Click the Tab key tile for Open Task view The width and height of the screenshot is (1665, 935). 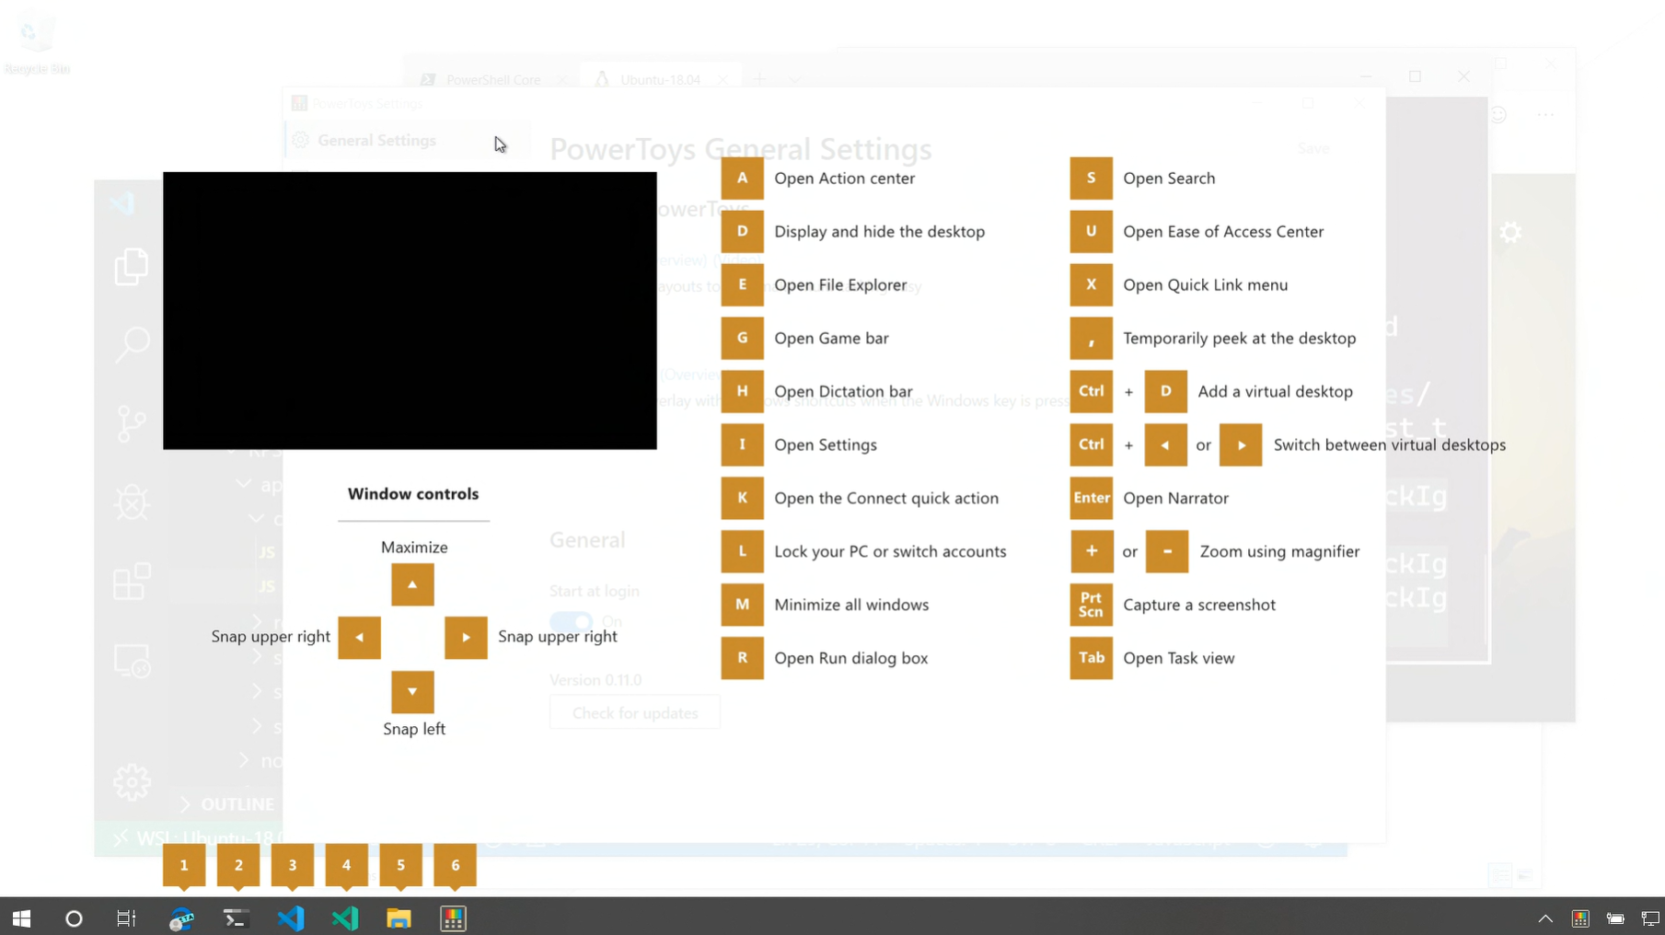click(1091, 658)
